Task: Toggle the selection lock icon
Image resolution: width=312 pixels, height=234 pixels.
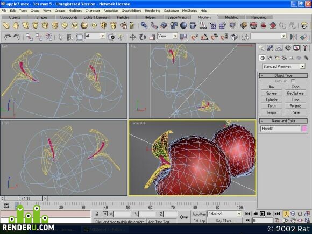Action: click(97, 214)
